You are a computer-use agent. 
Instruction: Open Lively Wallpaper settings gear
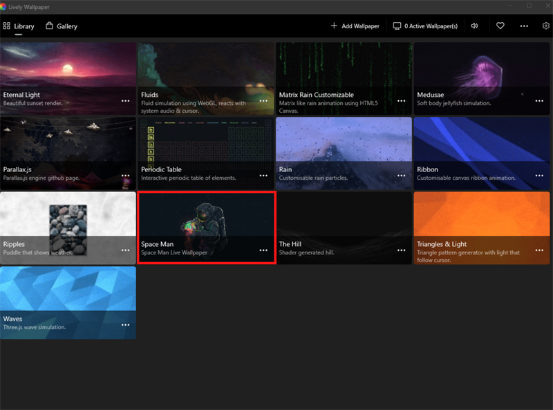point(545,26)
